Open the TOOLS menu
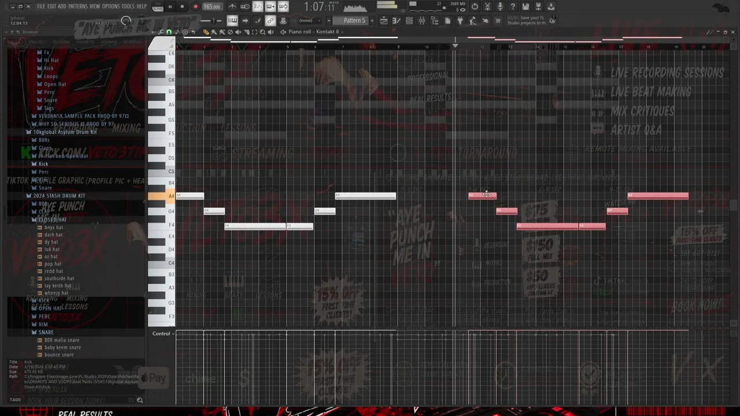This screenshot has height=416, width=740. (128, 6)
